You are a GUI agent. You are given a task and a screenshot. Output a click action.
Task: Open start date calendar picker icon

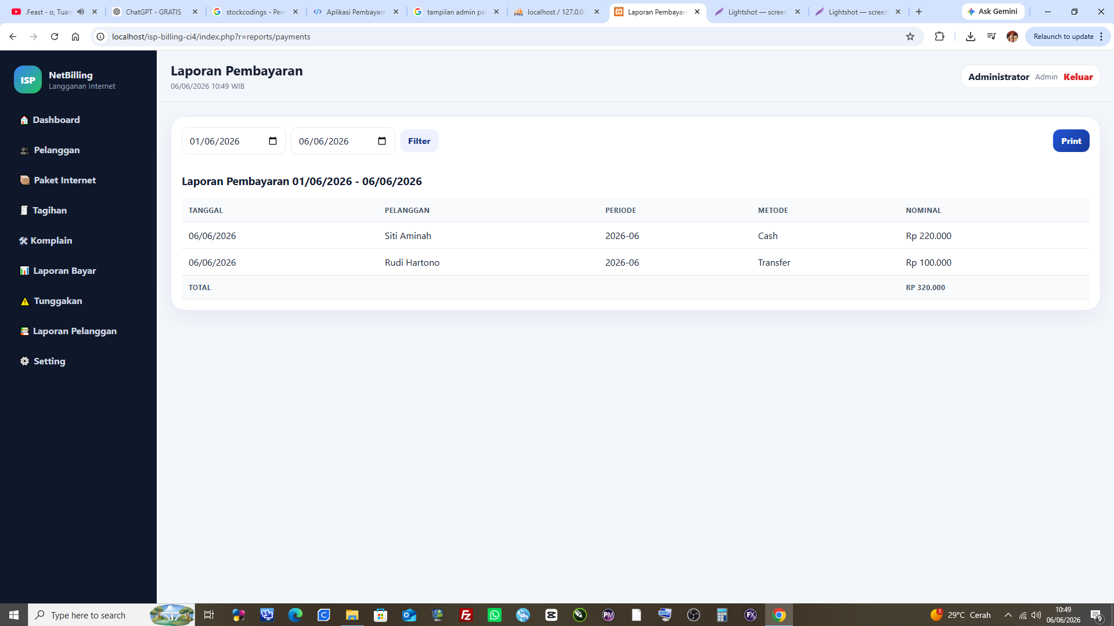tap(273, 141)
